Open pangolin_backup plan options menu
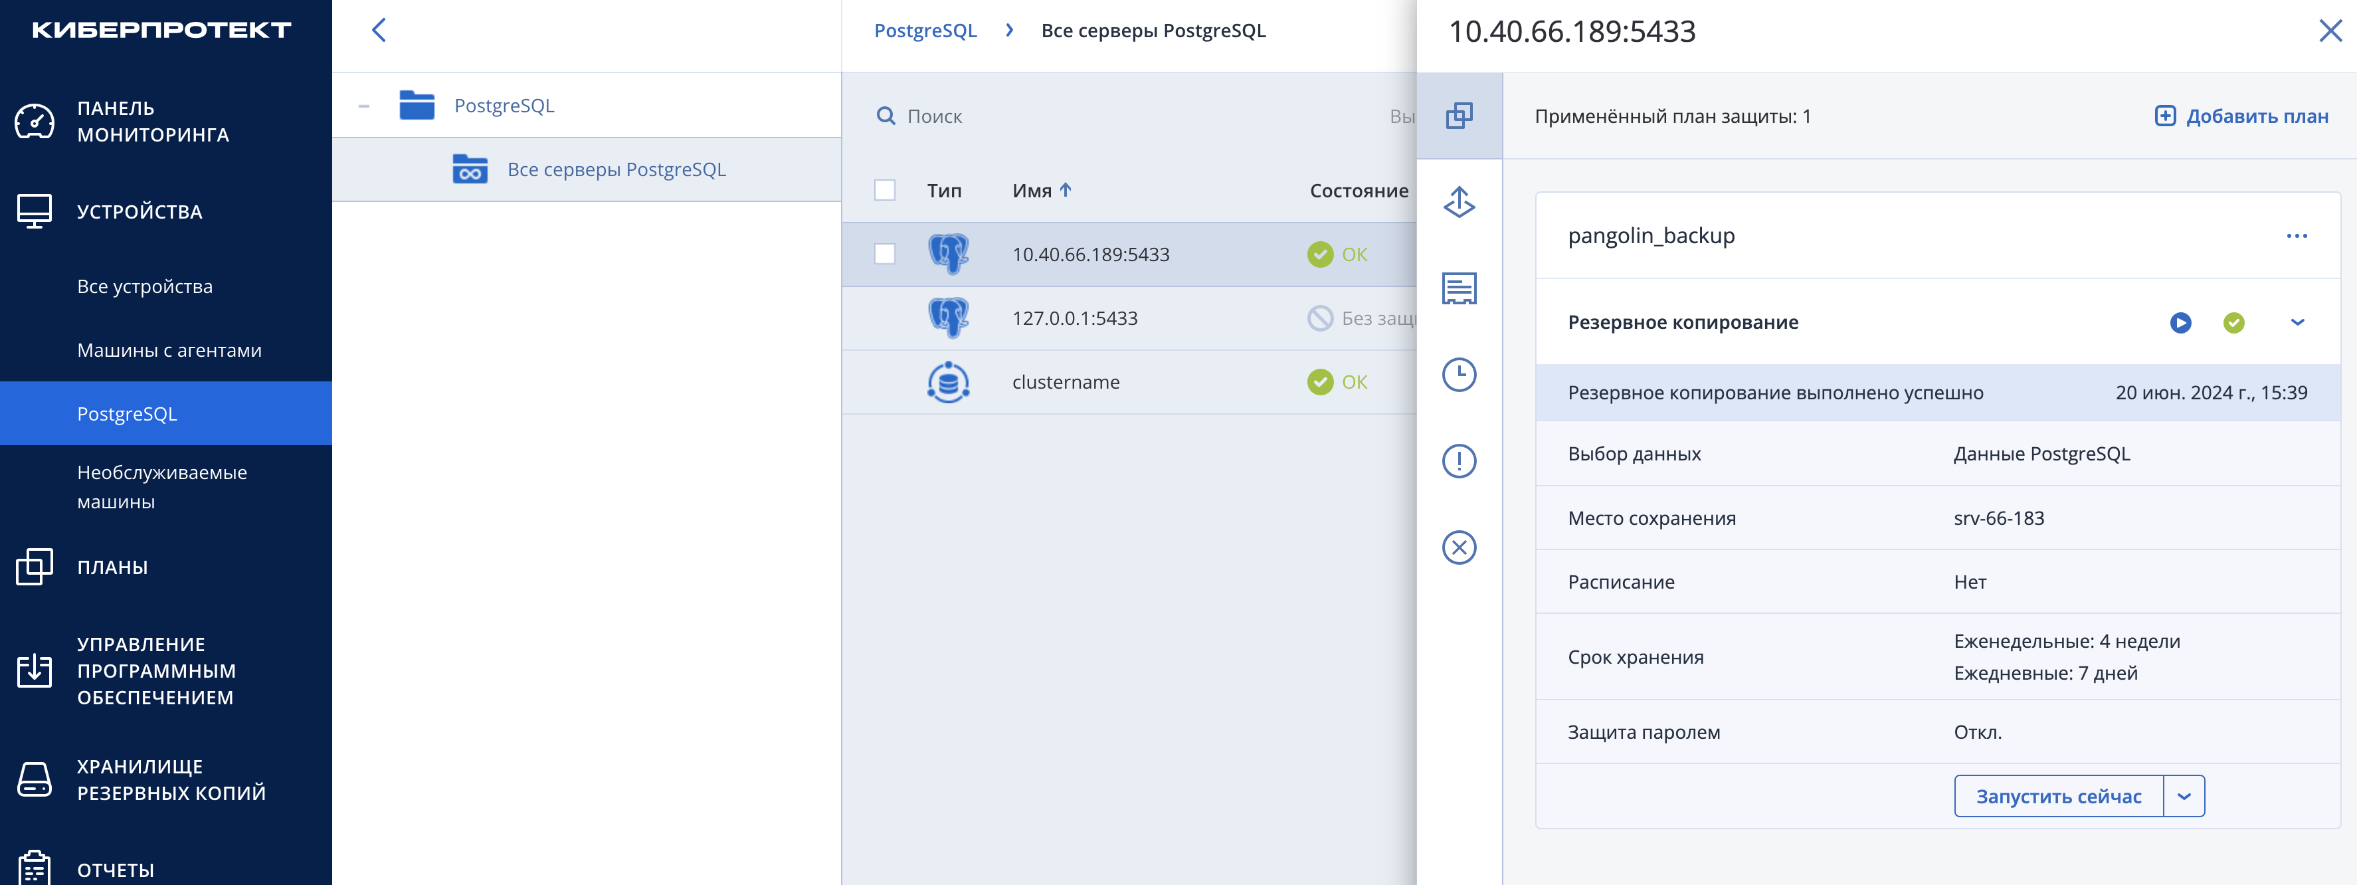The width and height of the screenshot is (2357, 885). click(2297, 236)
